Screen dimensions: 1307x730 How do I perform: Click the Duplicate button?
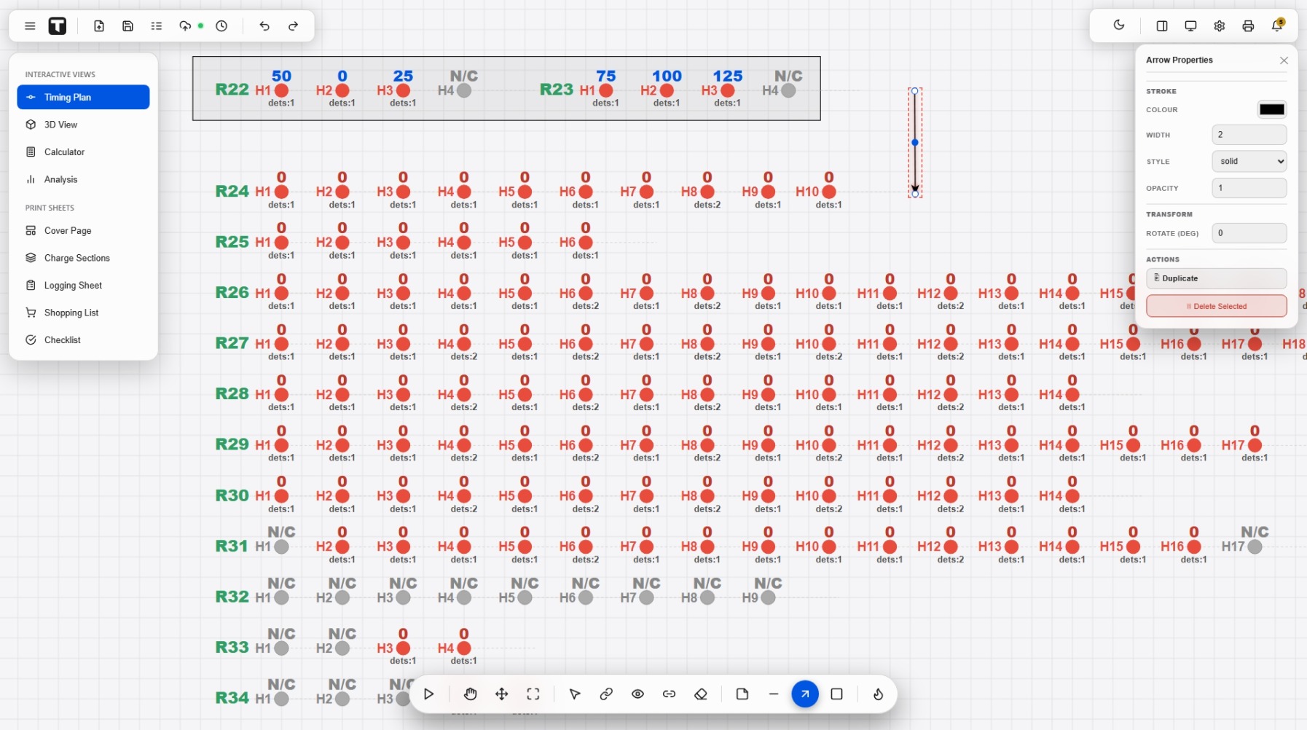point(1216,278)
